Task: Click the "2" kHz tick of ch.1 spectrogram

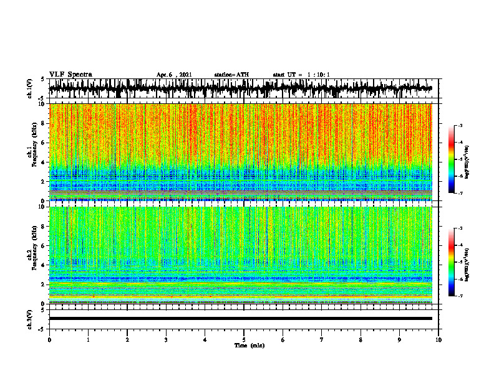Action: coord(44,182)
